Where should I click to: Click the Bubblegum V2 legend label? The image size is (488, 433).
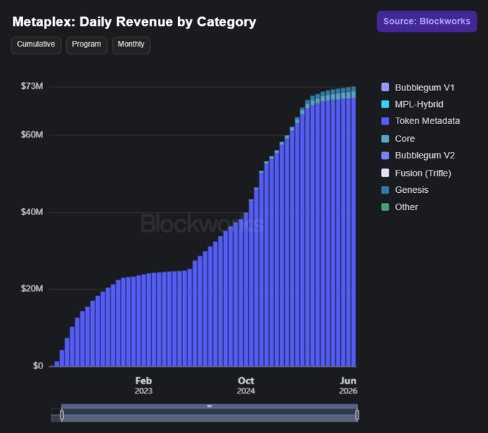(x=425, y=156)
